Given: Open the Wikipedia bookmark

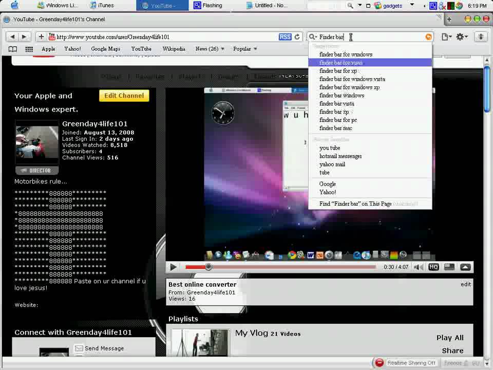Looking at the screenshot, I should (174, 49).
